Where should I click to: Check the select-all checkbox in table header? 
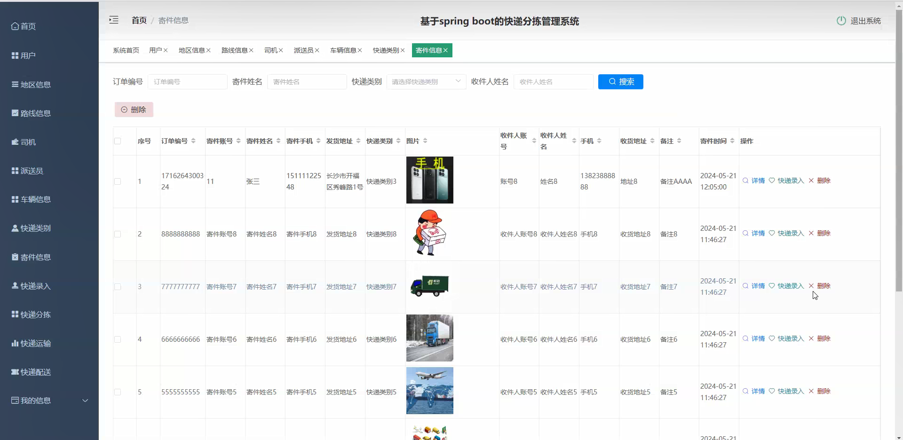click(x=118, y=141)
